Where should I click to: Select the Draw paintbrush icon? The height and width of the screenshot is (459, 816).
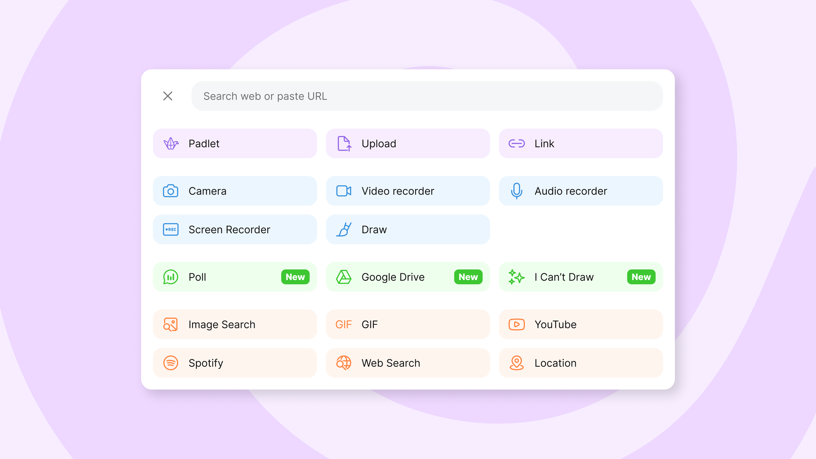point(344,229)
